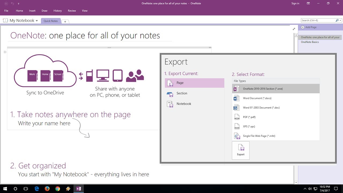Open Cortana search circle
Image resolution: width=343 pixels, height=193 pixels.
[x=15, y=189]
